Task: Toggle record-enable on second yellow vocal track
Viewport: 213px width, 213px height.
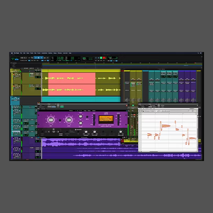Action: click(14, 86)
